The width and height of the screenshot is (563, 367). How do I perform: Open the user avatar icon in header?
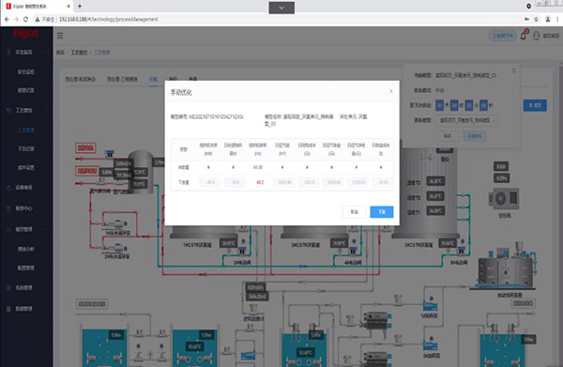[x=536, y=36]
